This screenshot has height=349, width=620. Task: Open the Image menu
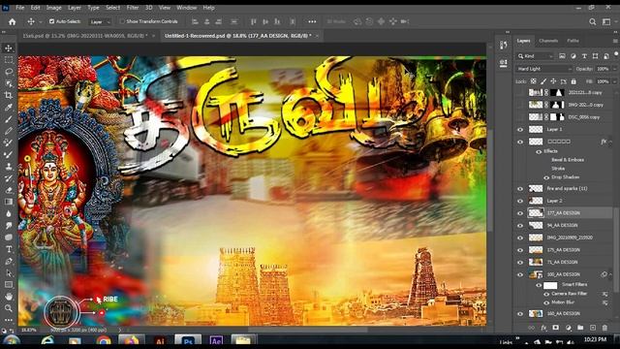pos(54,8)
